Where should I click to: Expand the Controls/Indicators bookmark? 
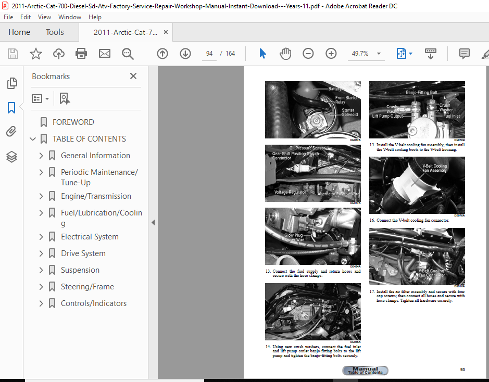coord(41,303)
